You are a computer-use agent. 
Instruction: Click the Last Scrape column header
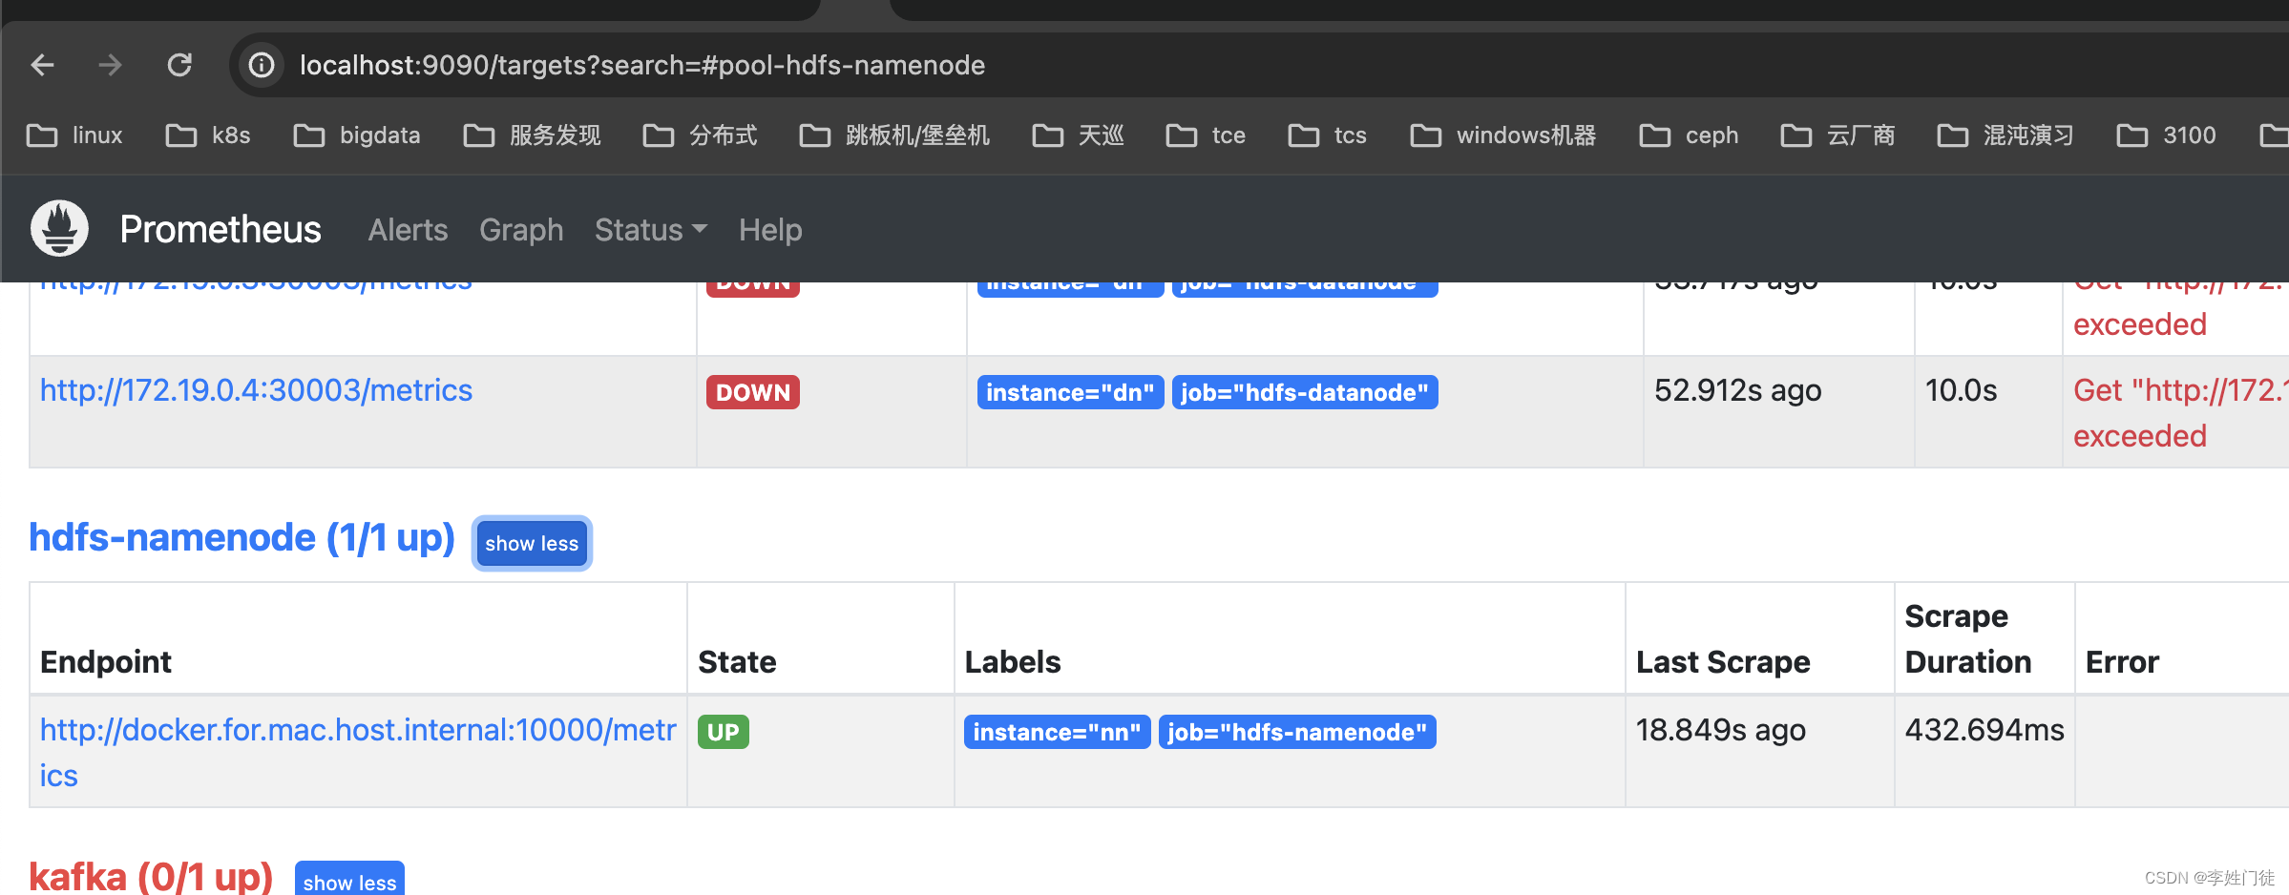tap(1723, 662)
